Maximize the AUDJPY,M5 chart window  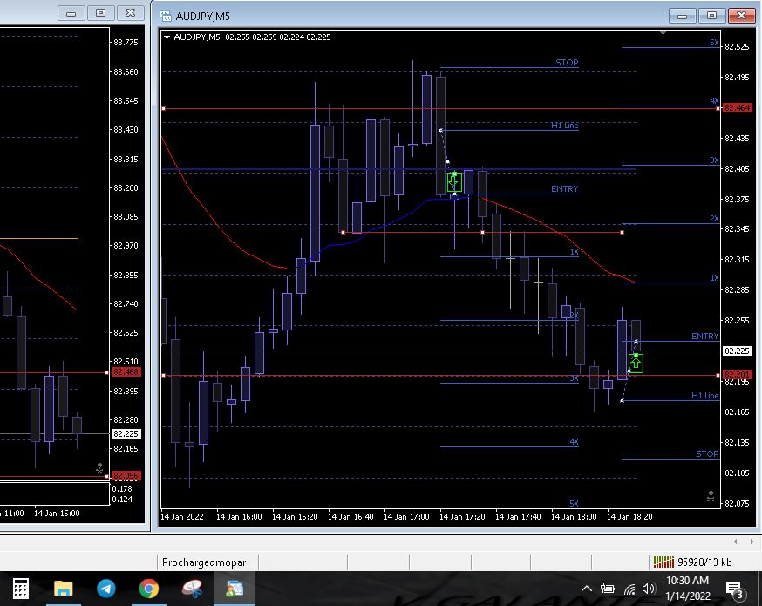click(x=711, y=16)
